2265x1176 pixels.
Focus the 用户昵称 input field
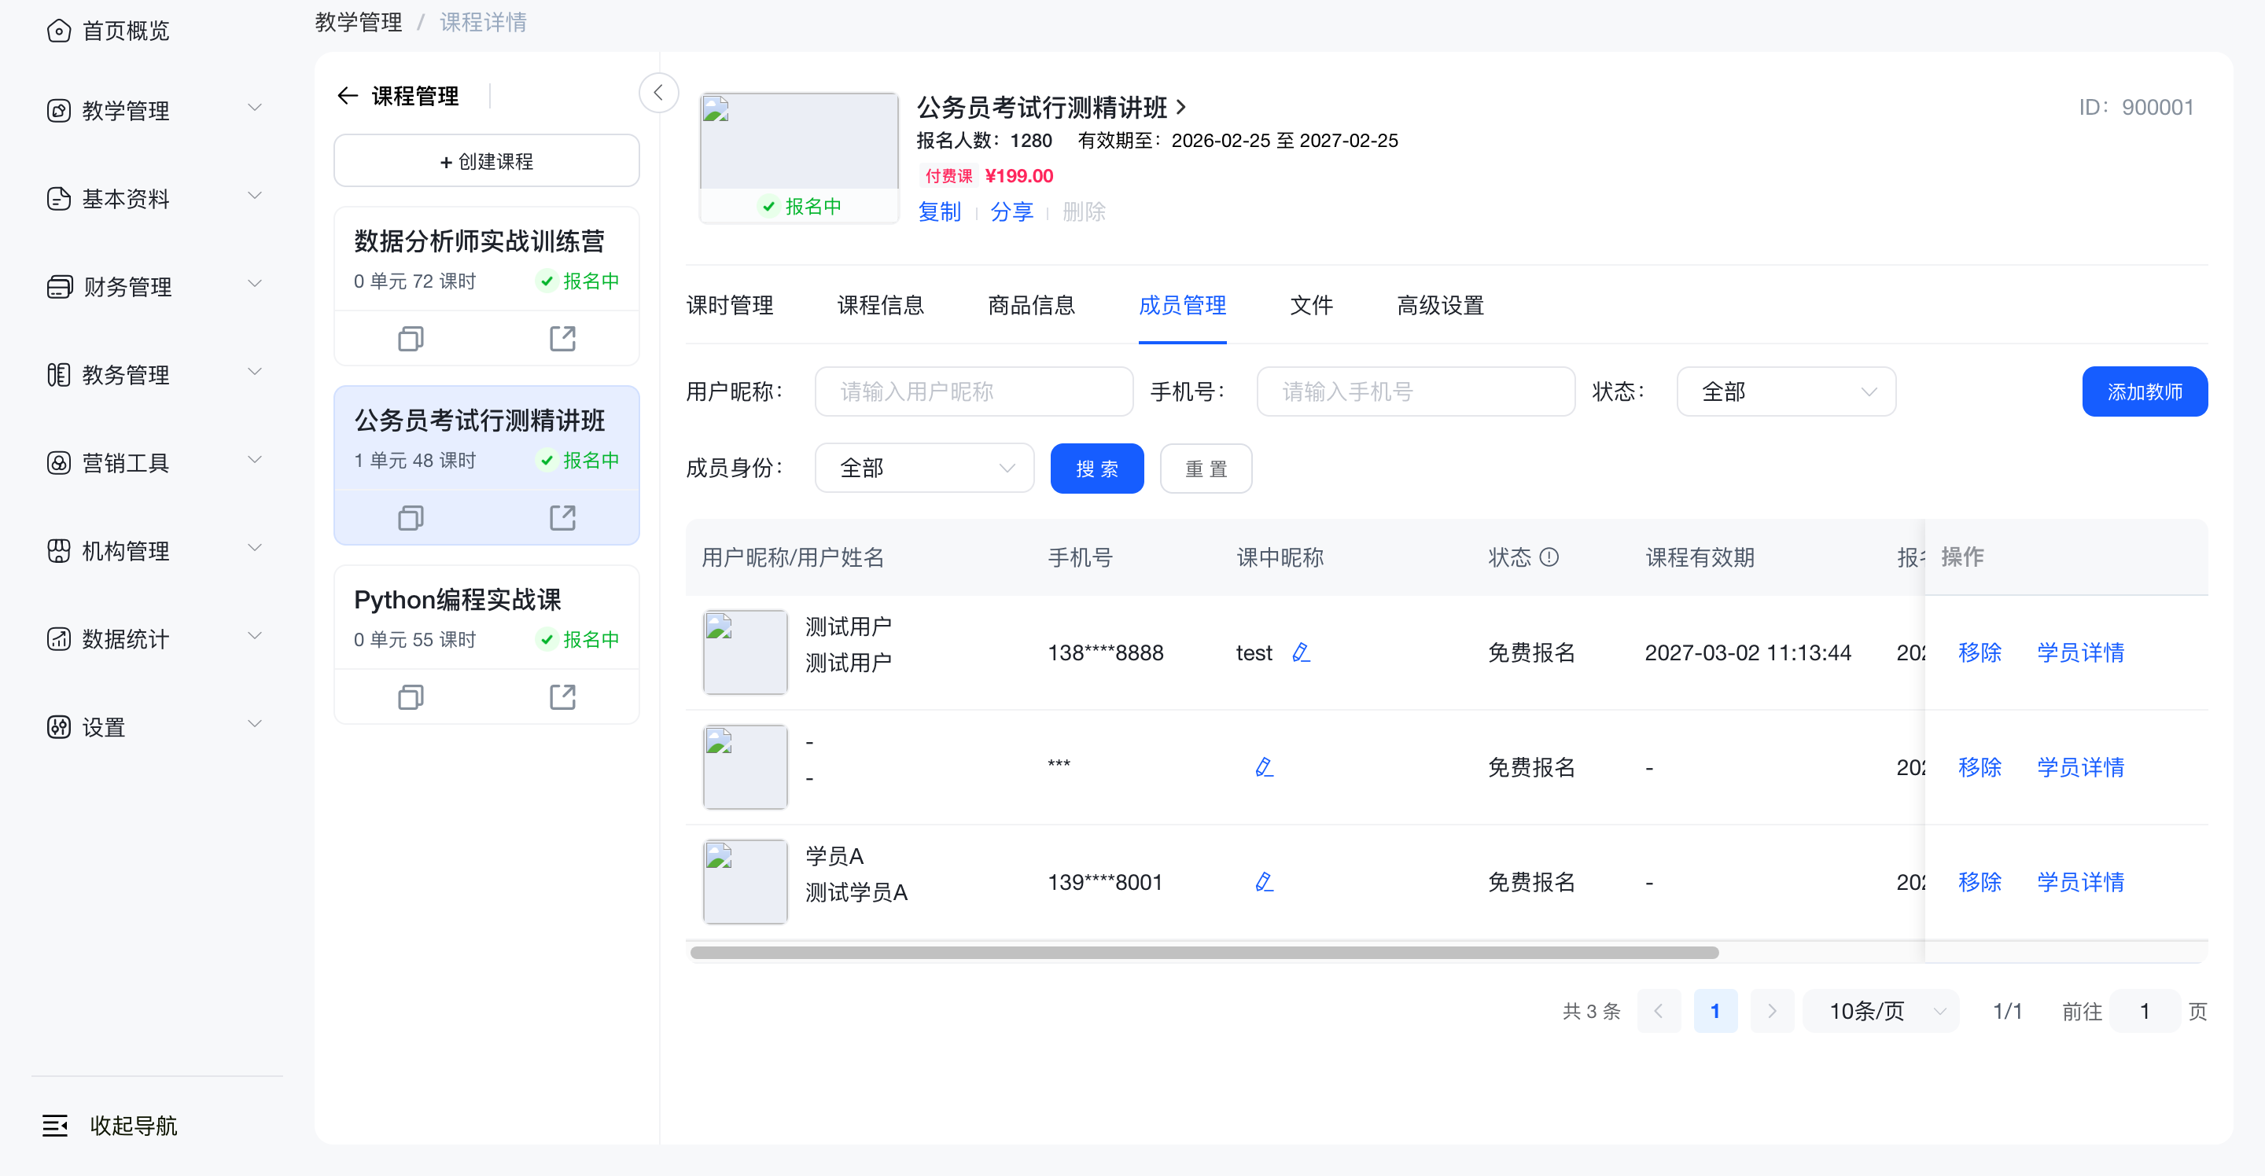974,391
